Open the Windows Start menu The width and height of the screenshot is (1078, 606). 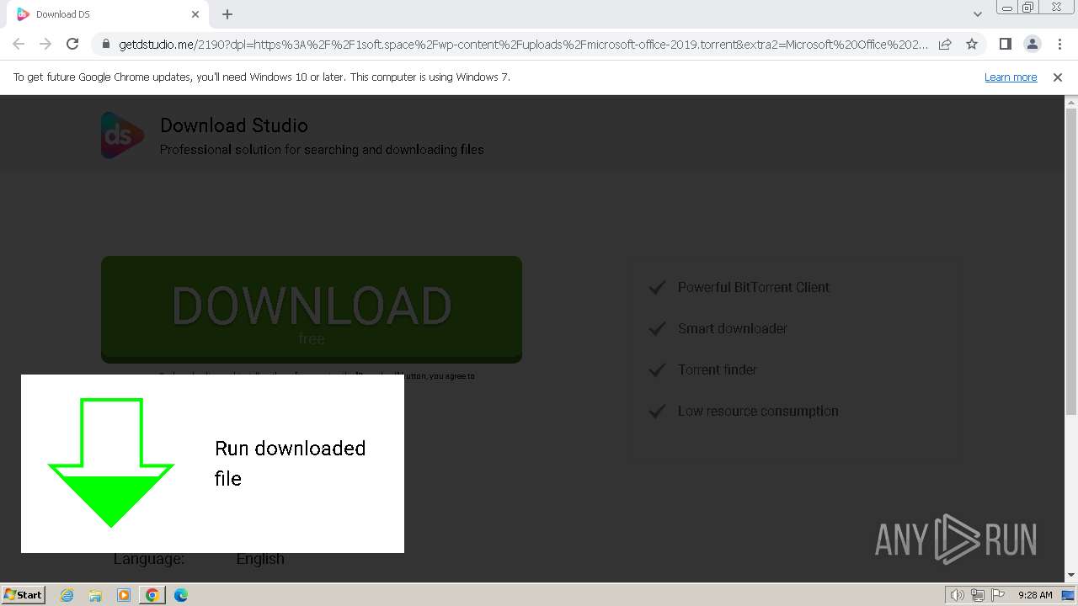[x=23, y=595]
